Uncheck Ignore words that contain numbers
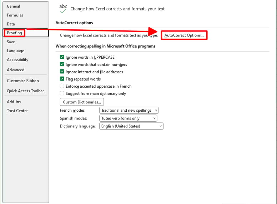The image size is (277, 204). [62, 64]
